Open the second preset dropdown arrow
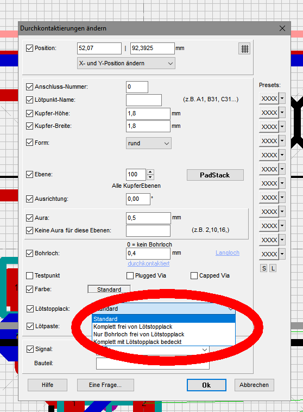The height and width of the screenshot is (412, 303). (282, 113)
